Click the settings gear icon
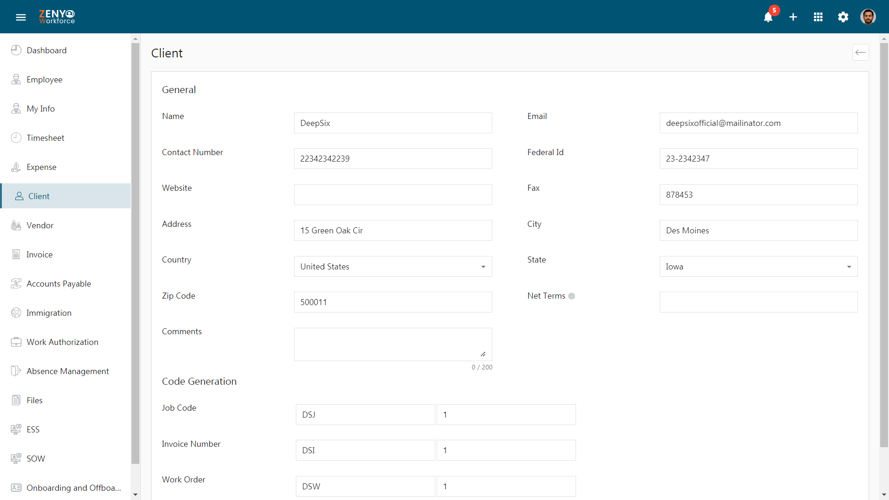 click(843, 17)
